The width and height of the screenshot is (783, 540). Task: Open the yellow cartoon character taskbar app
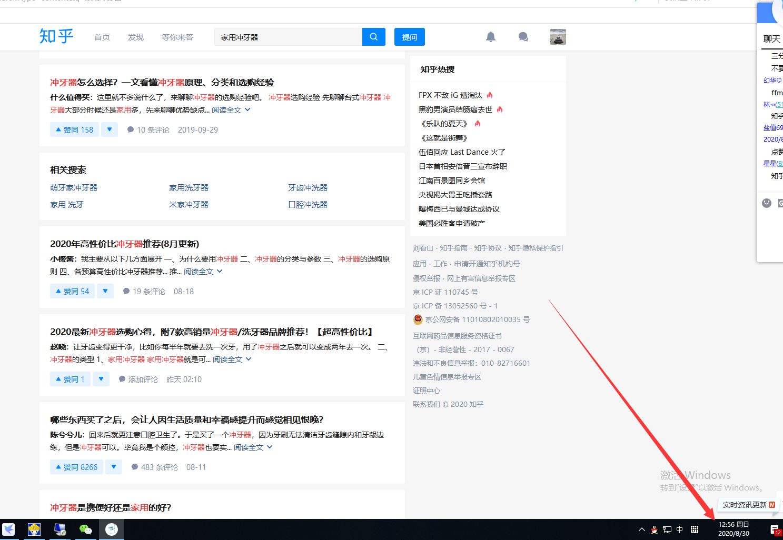click(34, 529)
